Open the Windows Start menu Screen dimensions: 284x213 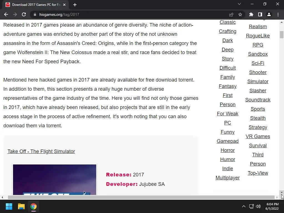tap(9, 206)
